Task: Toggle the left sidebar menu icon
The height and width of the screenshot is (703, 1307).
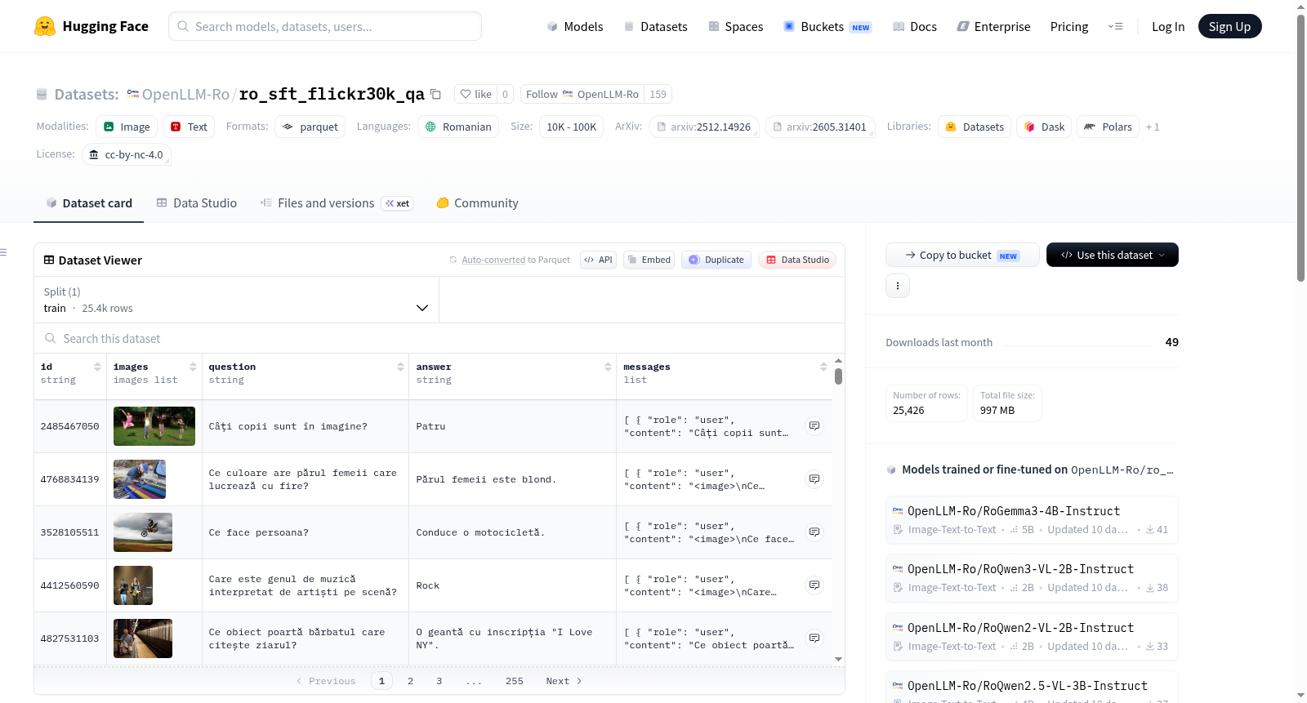Action: (4, 252)
